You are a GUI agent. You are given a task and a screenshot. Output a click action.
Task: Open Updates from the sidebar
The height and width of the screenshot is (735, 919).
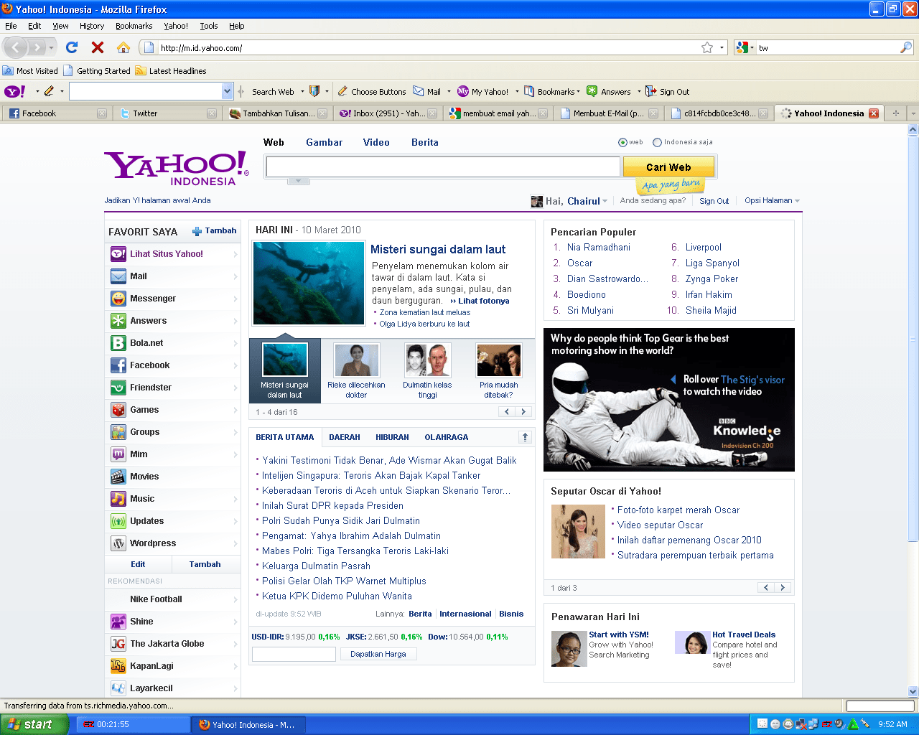coord(172,521)
